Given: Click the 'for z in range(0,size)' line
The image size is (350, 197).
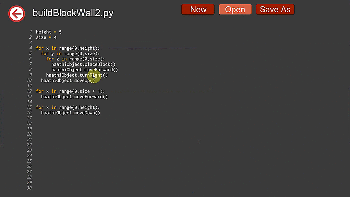Looking at the screenshot, I should point(76,59).
